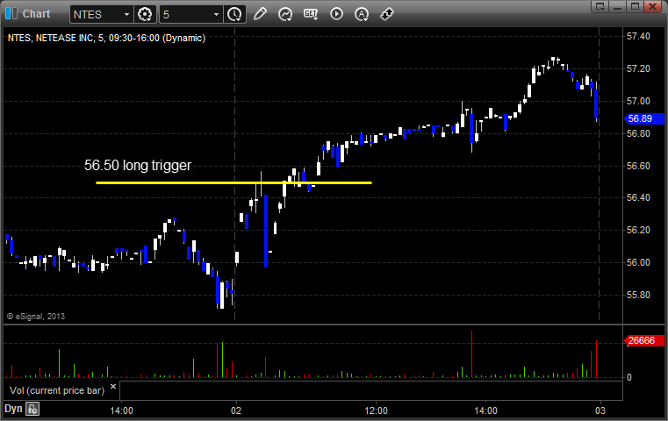Click the eSignal, 2013 copyright text

pos(36,317)
